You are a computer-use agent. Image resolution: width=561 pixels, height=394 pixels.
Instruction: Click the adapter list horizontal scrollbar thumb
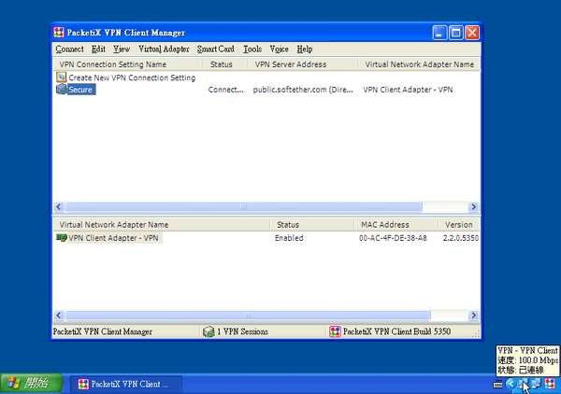coord(248,316)
